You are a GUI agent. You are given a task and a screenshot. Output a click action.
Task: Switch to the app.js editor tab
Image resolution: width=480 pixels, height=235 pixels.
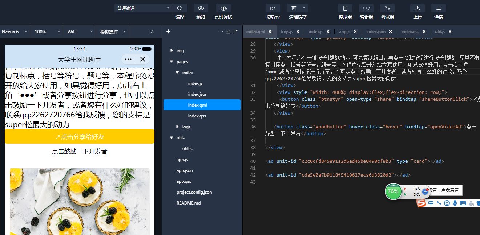[x=344, y=32]
